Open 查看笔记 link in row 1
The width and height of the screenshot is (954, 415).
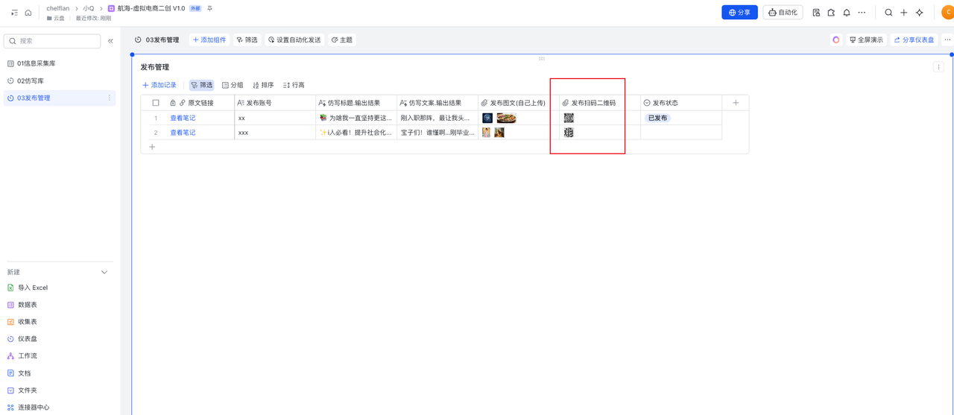[x=183, y=118]
